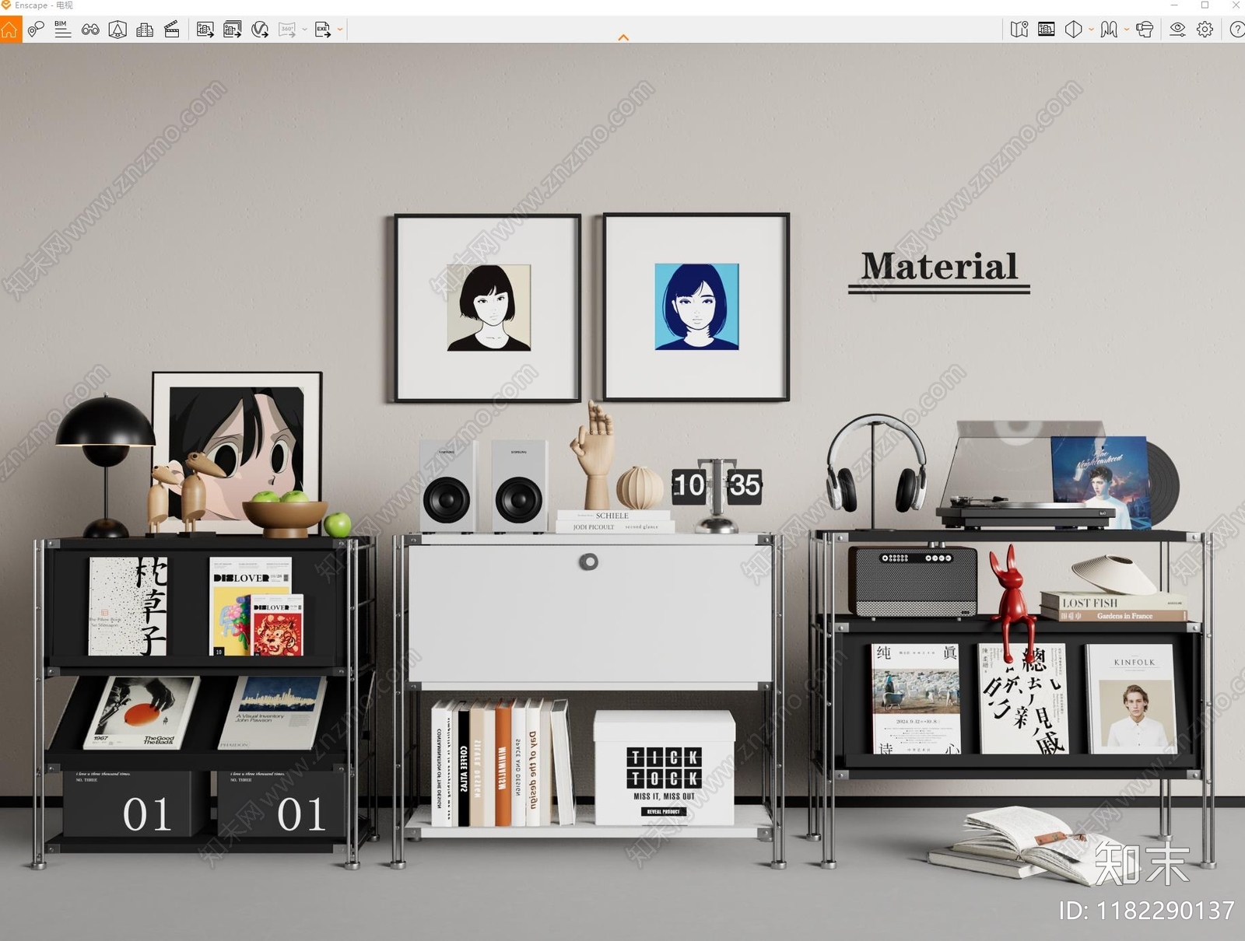Open the Visual Settings eye icon
This screenshot has width=1245, height=941.
click(1178, 30)
